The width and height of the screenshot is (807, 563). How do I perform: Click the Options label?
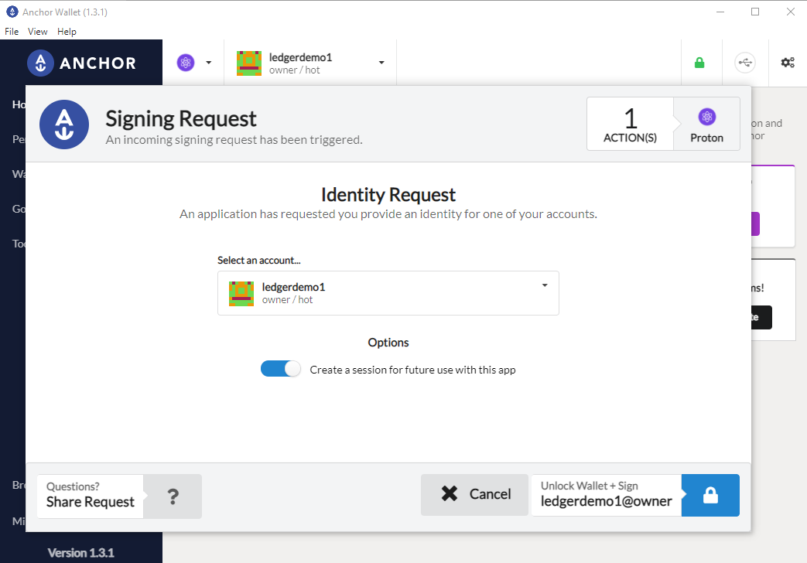(388, 343)
